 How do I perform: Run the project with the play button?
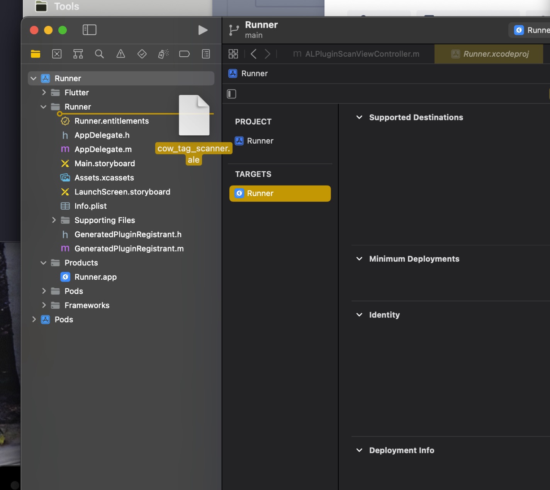coord(203,30)
